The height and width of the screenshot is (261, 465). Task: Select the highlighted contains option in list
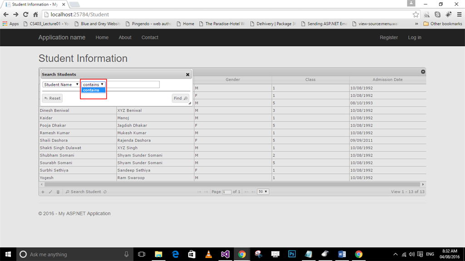94,90
